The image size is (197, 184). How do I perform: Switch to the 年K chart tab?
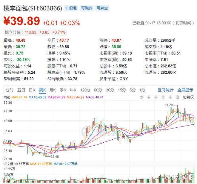click(73, 90)
